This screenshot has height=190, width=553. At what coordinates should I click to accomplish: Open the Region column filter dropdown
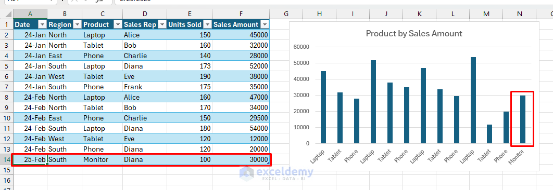click(x=77, y=24)
